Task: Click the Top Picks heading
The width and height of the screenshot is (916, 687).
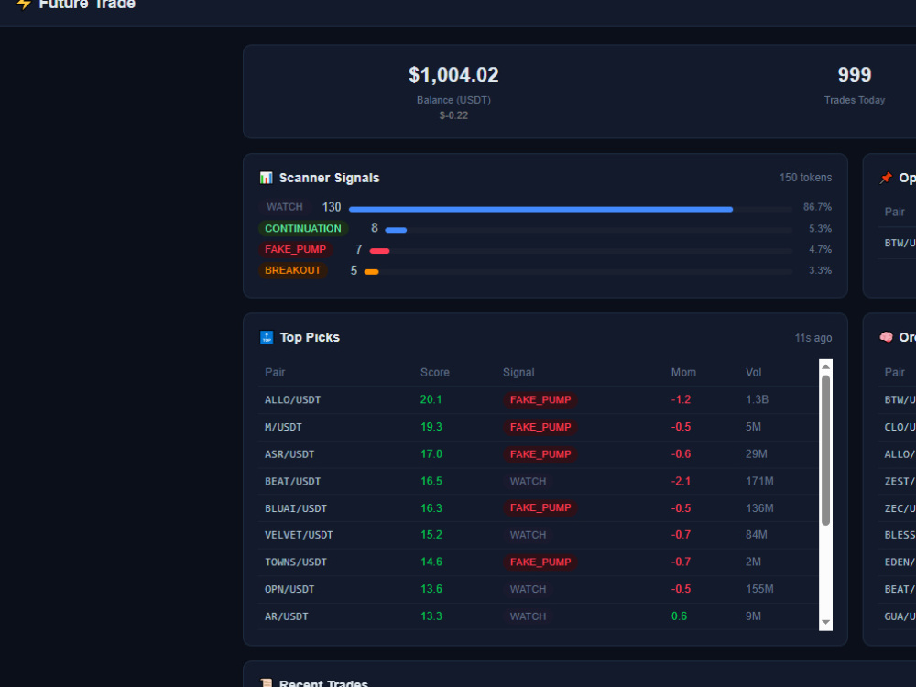Action: tap(310, 337)
